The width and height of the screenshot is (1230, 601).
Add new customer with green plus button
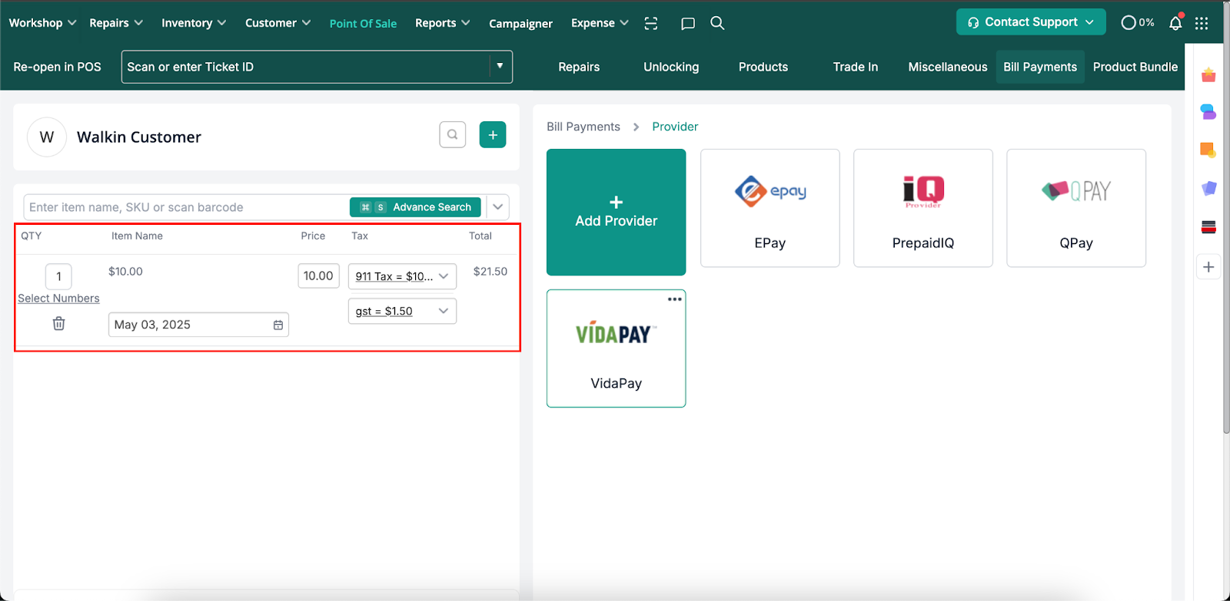point(493,135)
